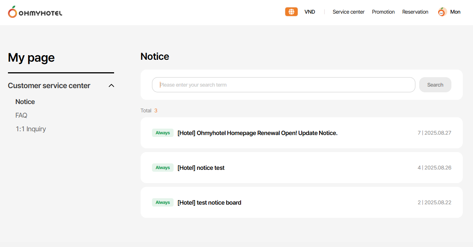473x247 pixels.
Task: Click the 2025.08.26 date on notice test
Action: [x=438, y=168]
